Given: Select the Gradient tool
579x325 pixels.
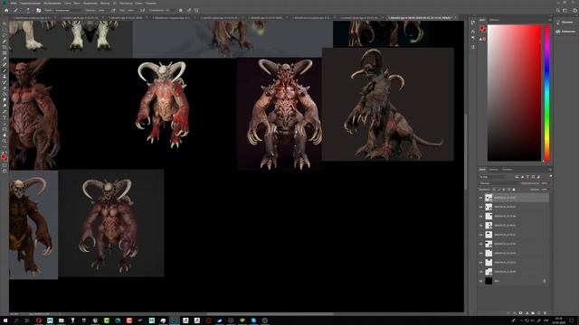Looking at the screenshot, I should point(5,94).
